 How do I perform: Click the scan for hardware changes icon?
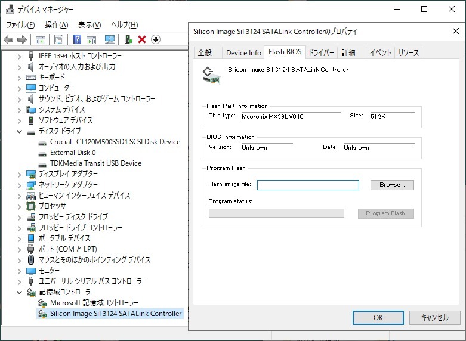[110, 39]
